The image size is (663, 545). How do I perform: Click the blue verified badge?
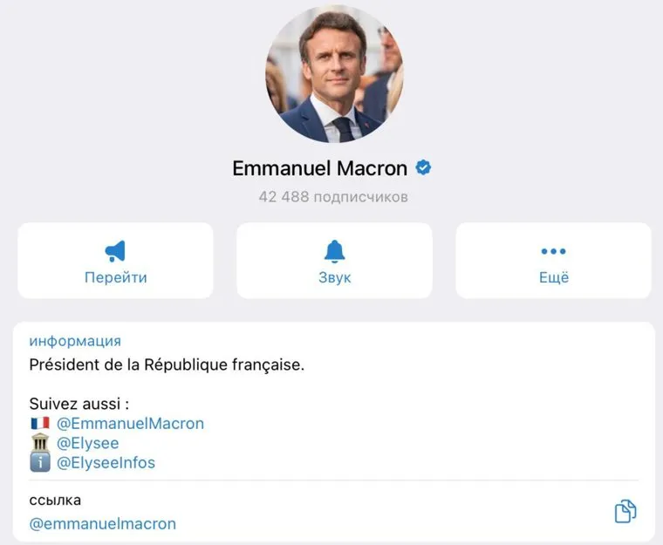pos(424,167)
